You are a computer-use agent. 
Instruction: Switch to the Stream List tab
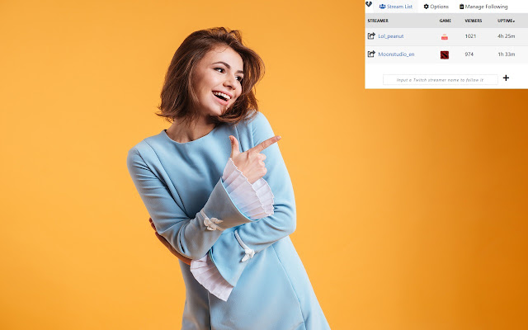pyautogui.click(x=396, y=7)
